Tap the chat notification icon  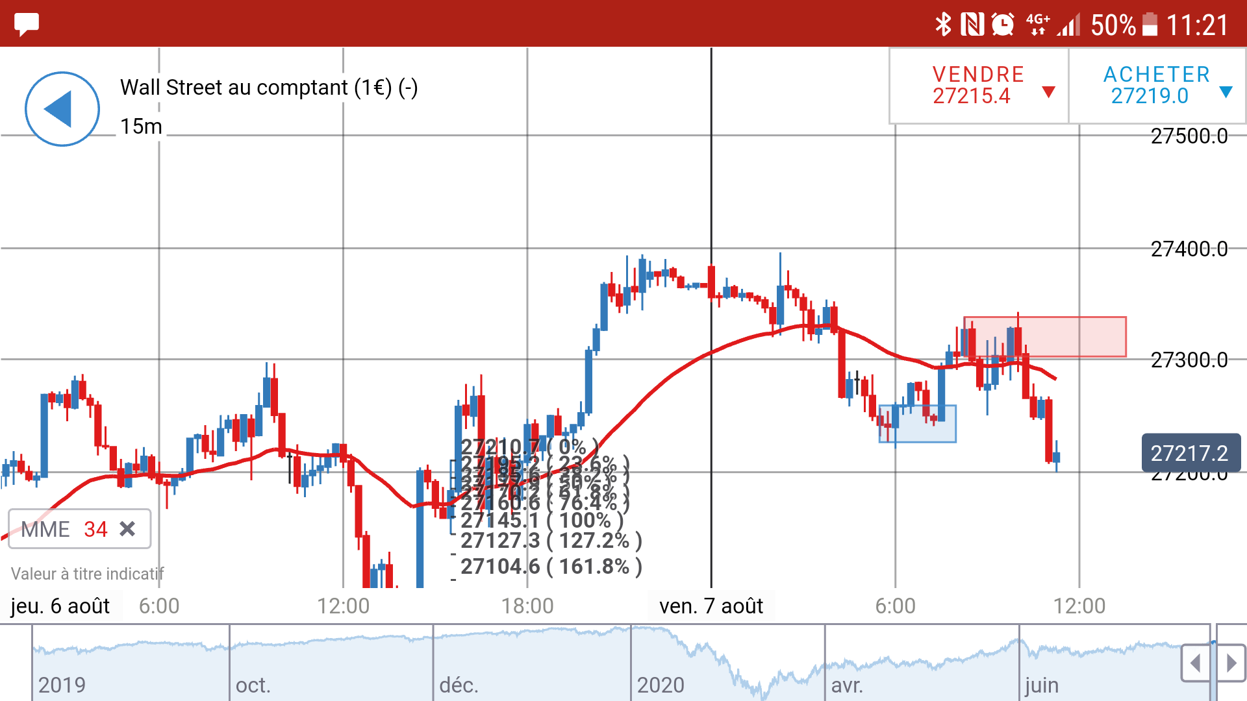click(27, 24)
